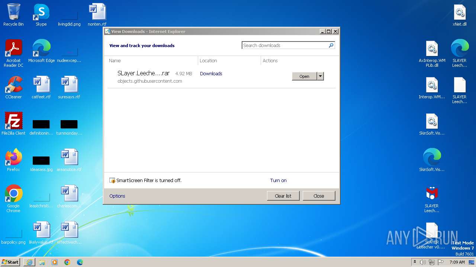Select the nonten.rtf document icon
Image resolution: width=476 pixels, height=267 pixels.
pyautogui.click(x=97, y=15)
